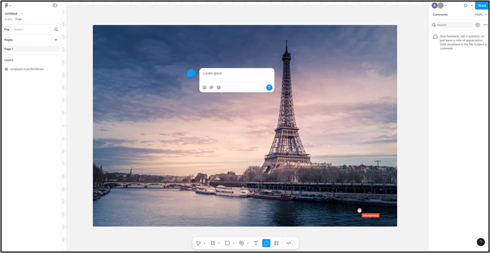
Task: Open the Frame tools dropdown arrow
Action: [x=219, y=243]
